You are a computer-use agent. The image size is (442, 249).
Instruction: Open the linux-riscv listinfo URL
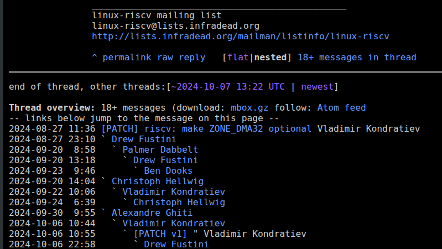[241, 37]
